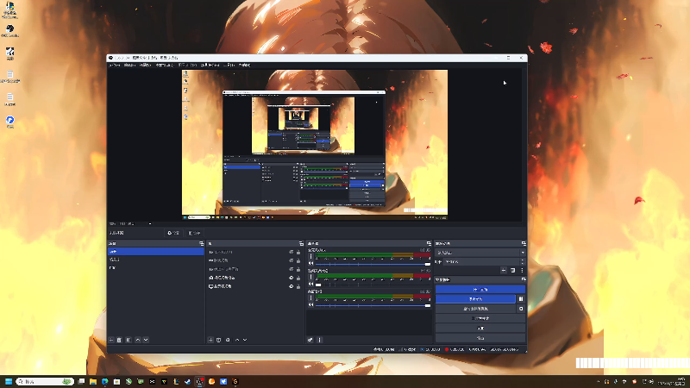
Task: Open virtual camera settings gear icon
Action: pos(521,309)
